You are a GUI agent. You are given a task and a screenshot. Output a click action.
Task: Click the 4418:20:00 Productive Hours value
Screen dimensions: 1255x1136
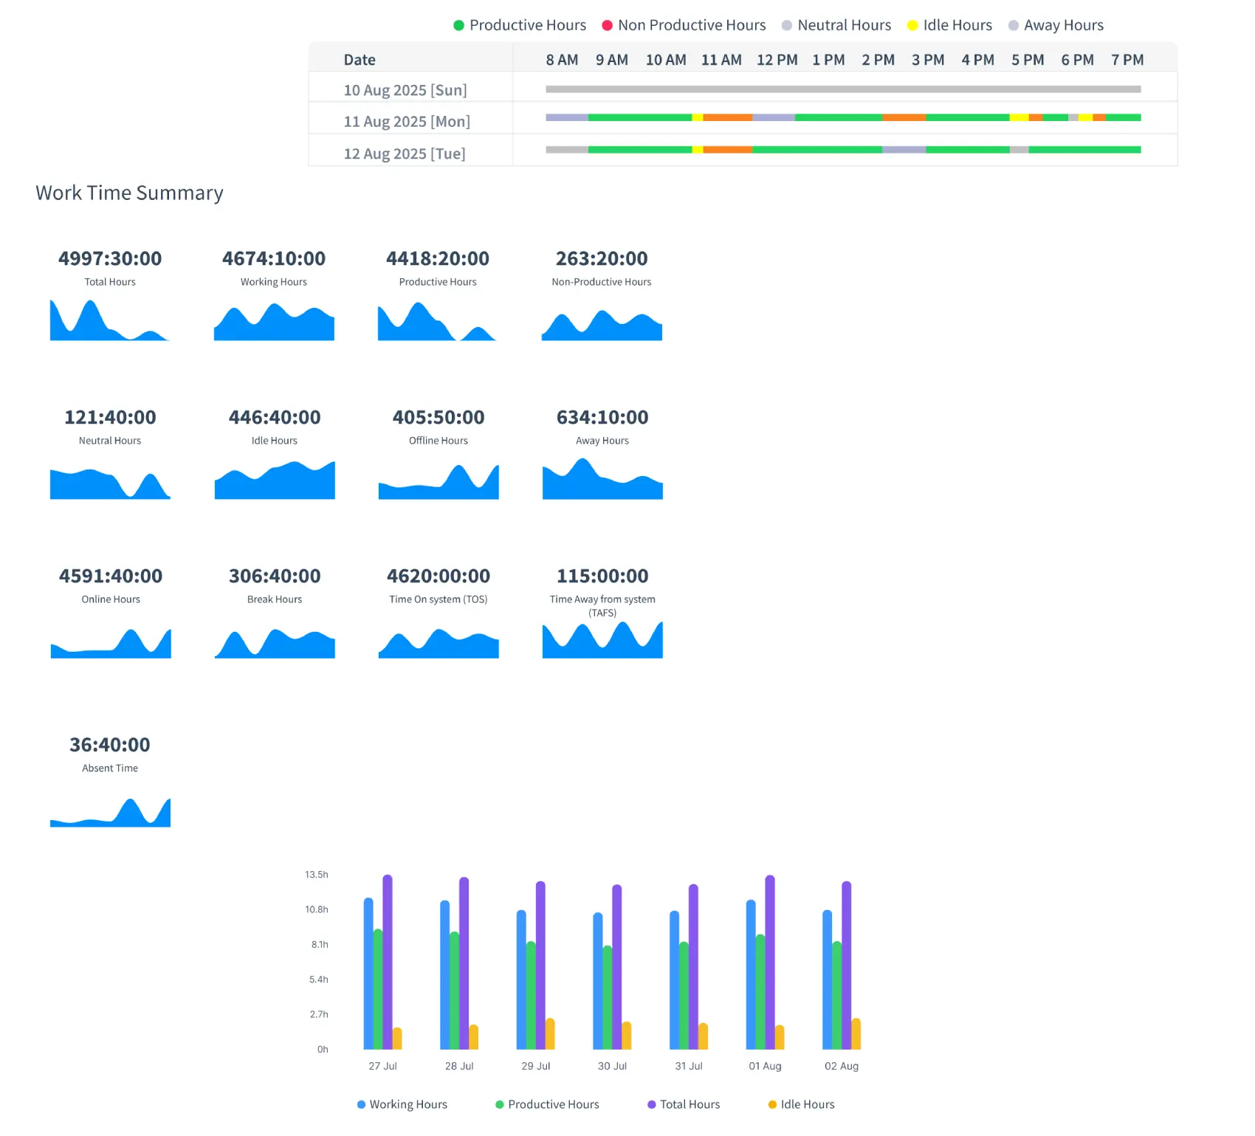pyautogui.click(x=438, y=258)
